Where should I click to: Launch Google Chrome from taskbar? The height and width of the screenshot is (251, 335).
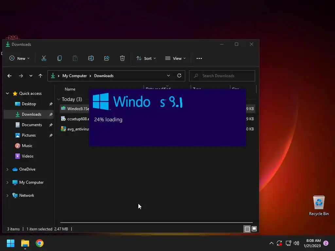(x=40, y=243)
